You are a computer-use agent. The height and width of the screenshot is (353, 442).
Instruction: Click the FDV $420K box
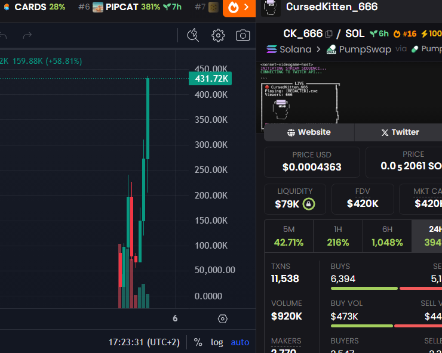point(363,199)
